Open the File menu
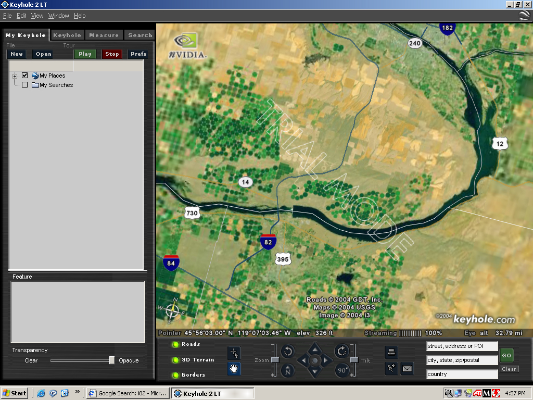The height and width of the screenshot is (400, 533). (7, 16)
